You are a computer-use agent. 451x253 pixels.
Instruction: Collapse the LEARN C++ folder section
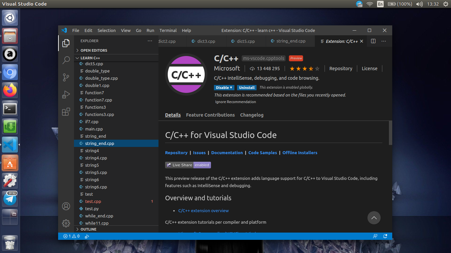[90, 58]
